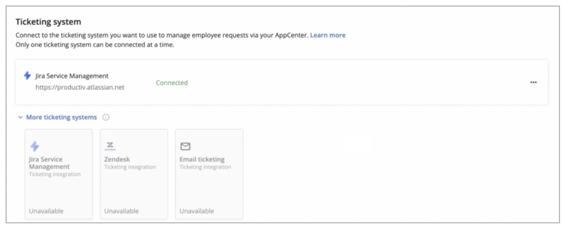The image size is (570, 230).
Task: Open the three-dot menu for connected Jira
Action: tap(533, 82)
